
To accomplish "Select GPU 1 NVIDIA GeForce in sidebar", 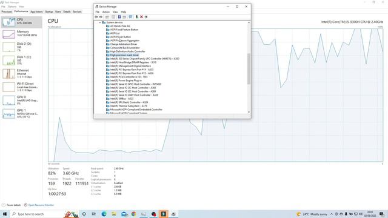I will [x=22, y=114].
